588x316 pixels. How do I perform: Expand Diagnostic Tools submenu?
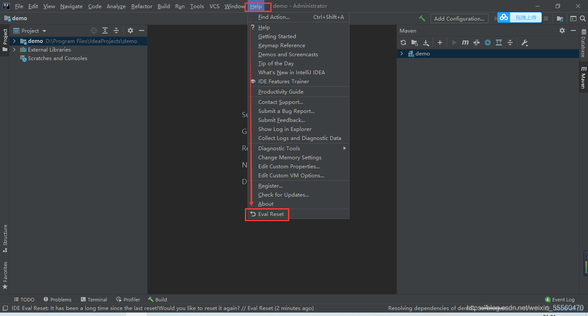pos(298,148)
